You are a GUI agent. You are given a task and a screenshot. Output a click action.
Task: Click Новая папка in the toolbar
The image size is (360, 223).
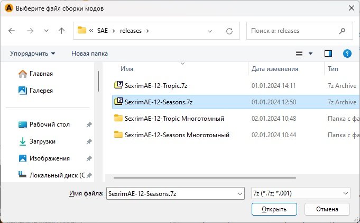(x=89, y=53)
